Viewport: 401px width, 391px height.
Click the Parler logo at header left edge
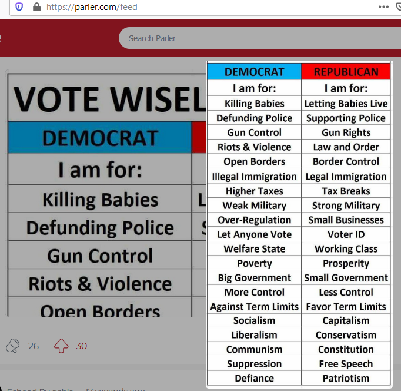coord(2,38)
